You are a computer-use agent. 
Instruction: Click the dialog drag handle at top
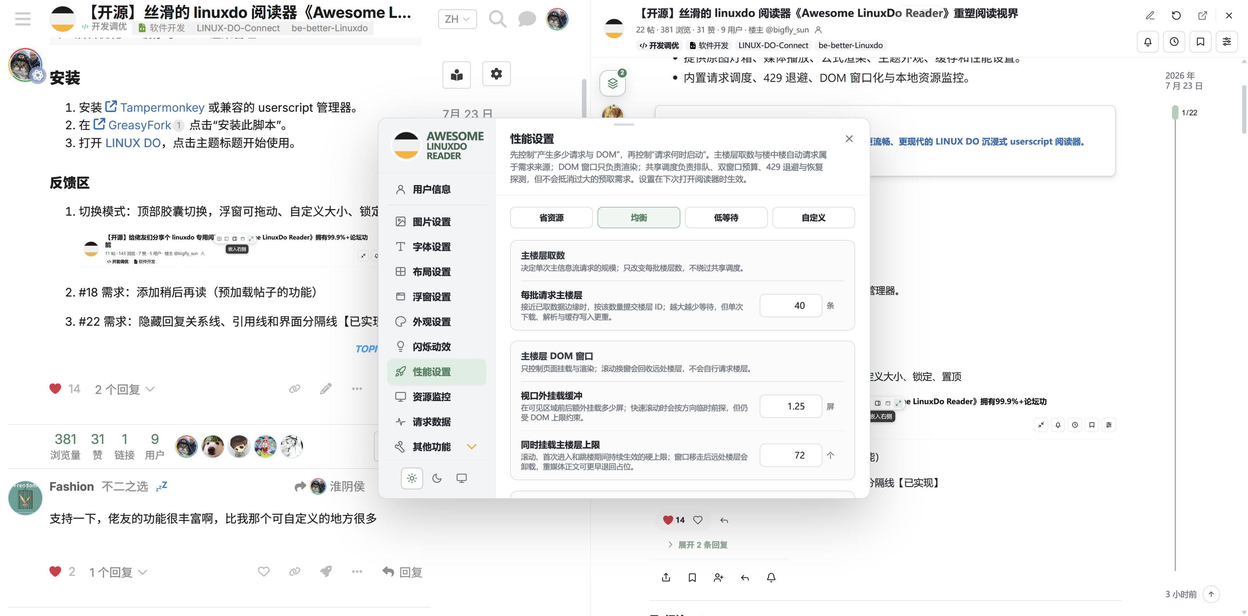coord(624,124)
